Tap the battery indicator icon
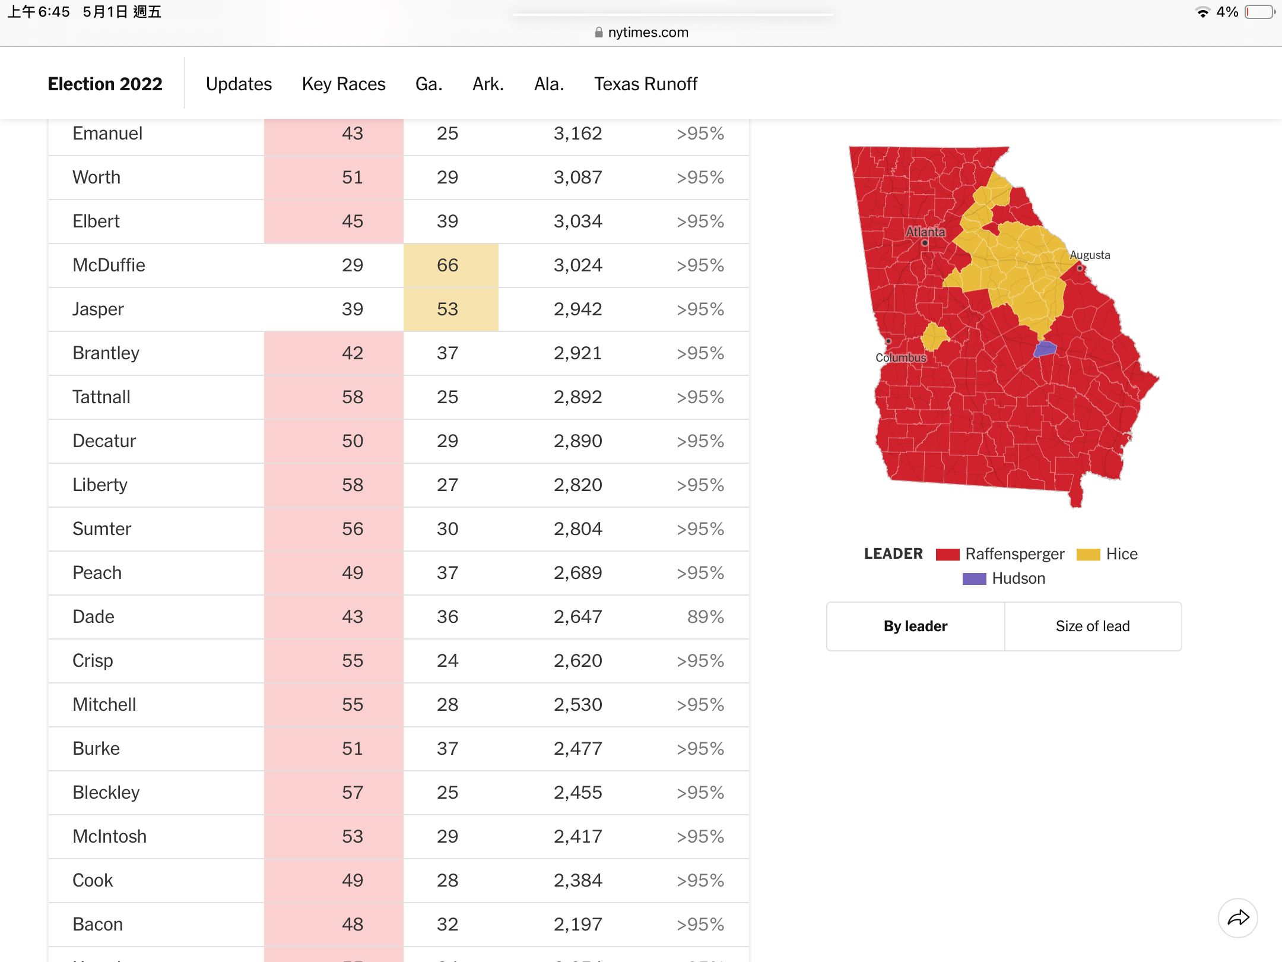Screen dimensions: 1282x962 [x=1260, y=12]
